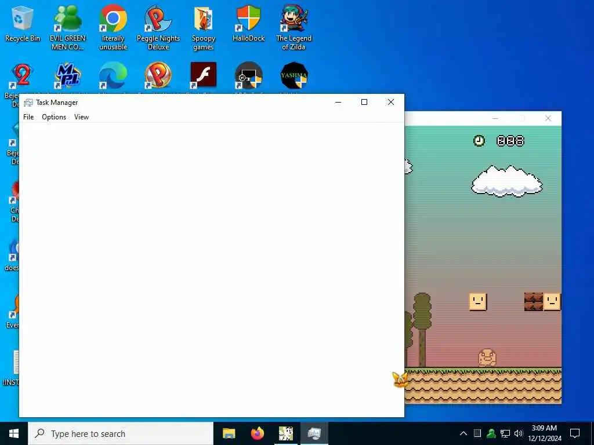Click the Task Manager taskbar button
Screen dimensions: 594x445
[314, 433]
